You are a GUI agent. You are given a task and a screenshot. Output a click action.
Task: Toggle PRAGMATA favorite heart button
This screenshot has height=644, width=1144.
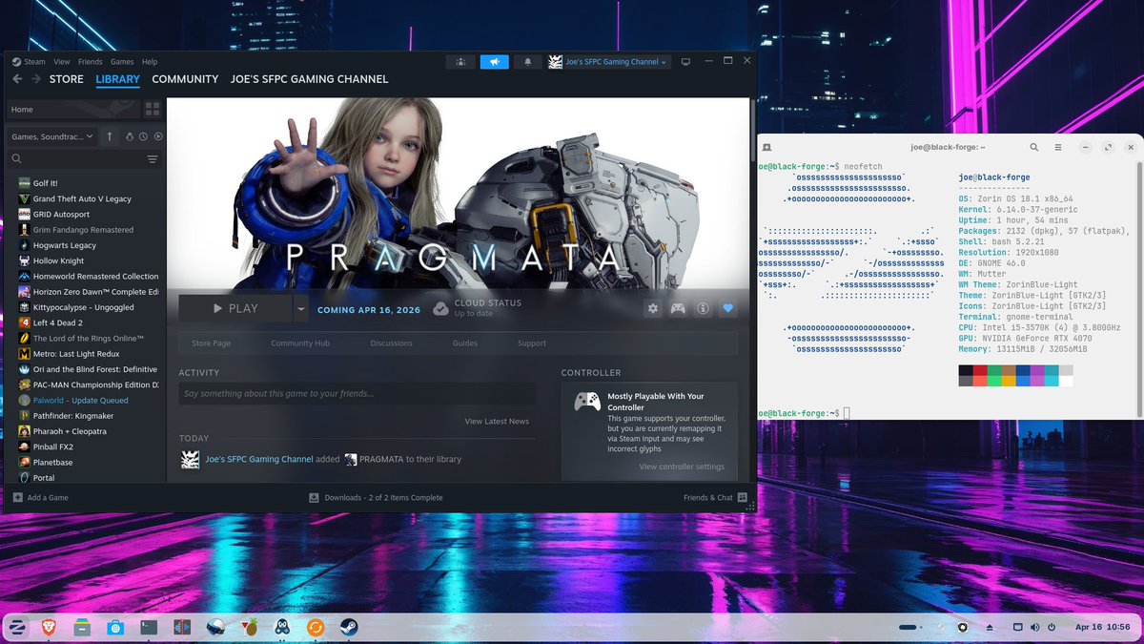coord(727,308)
